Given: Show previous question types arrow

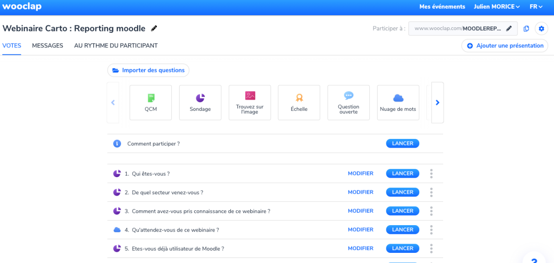Looking at the screenshot, I should click(x=113, y=102).
